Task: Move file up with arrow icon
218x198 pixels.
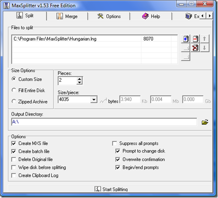Action: click(x=204, y=39)
